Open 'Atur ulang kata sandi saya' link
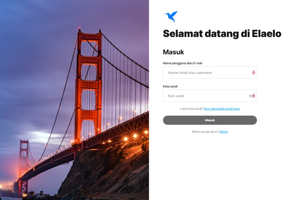Image resolution: width=300 pixels, height=200 pixels. coord(222,109)
